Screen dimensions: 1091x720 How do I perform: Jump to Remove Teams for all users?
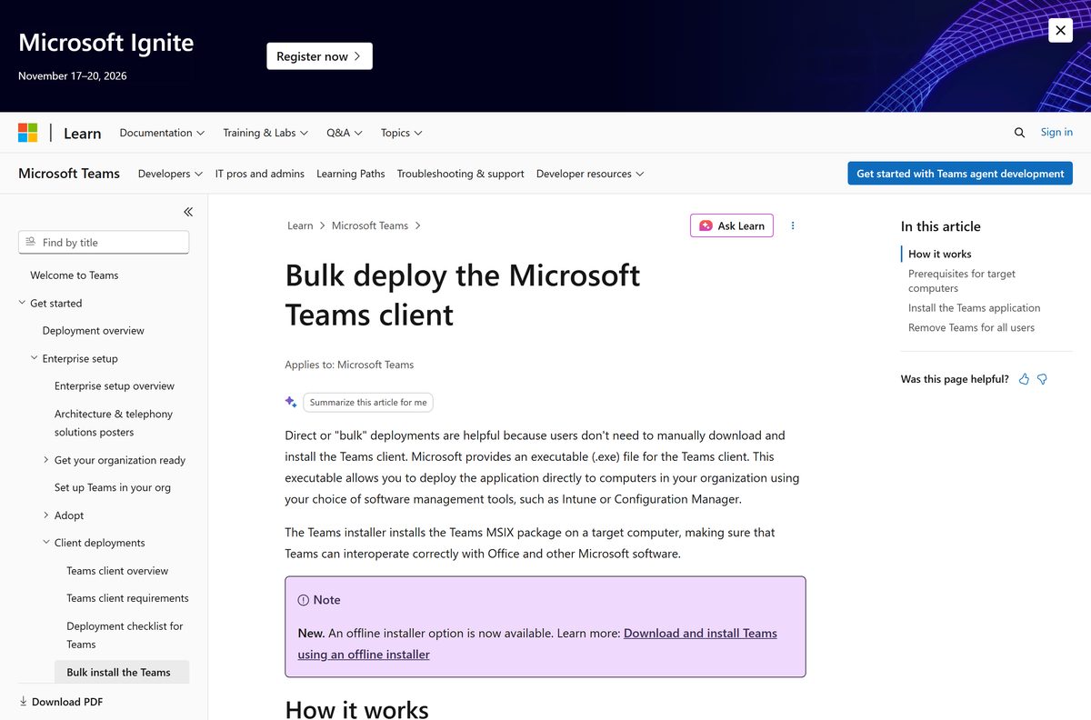click(x=972, y=327)
